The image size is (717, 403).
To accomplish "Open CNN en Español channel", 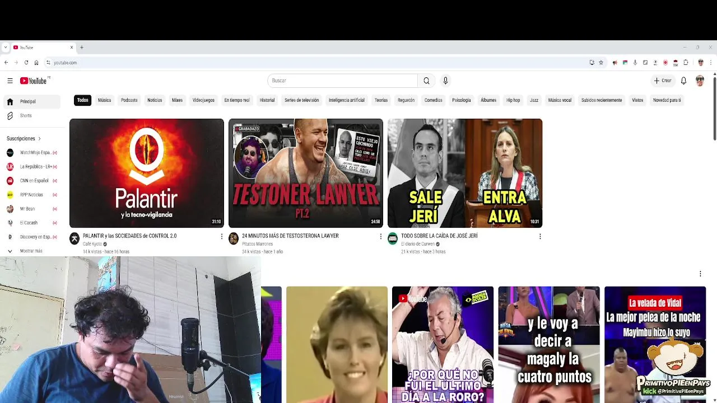I will tap(31, 180).
